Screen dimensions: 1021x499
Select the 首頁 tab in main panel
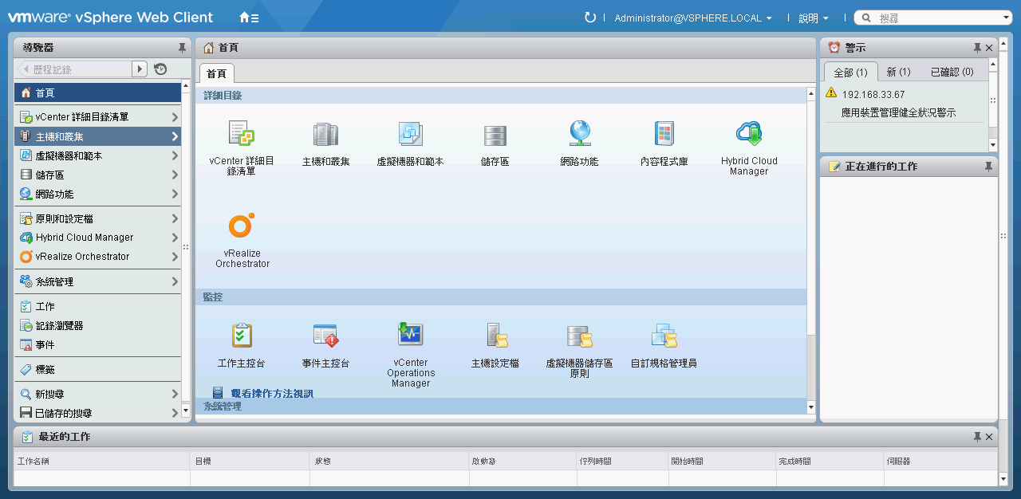pyautogui.click(x=216, y=73)
